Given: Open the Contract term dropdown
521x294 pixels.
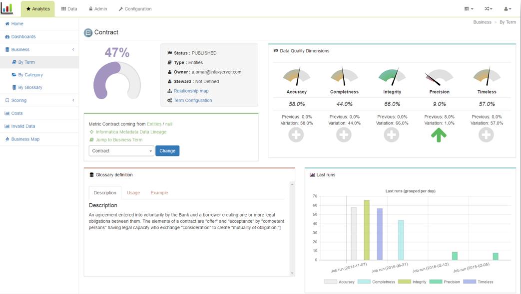Looking at the screenshot, I should pyautogui.click(x=121, y=151).
